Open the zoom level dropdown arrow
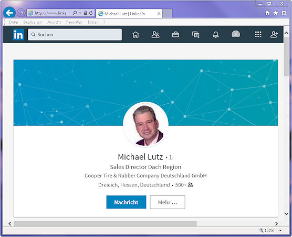Screen dimensions: 292x237 point(280,231)
